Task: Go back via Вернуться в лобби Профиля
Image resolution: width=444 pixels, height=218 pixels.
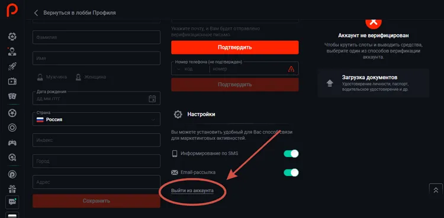Action: pos(75,13)
